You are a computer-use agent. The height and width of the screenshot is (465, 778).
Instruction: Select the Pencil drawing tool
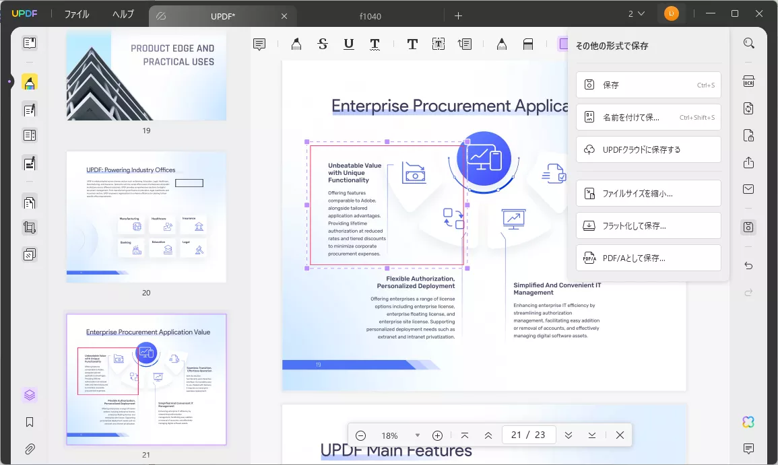click(502, 44)
